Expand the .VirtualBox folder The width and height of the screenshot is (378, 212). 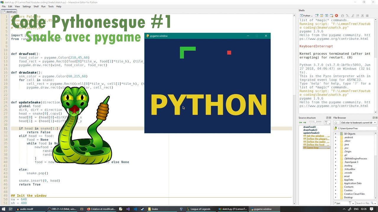[335, 169]
